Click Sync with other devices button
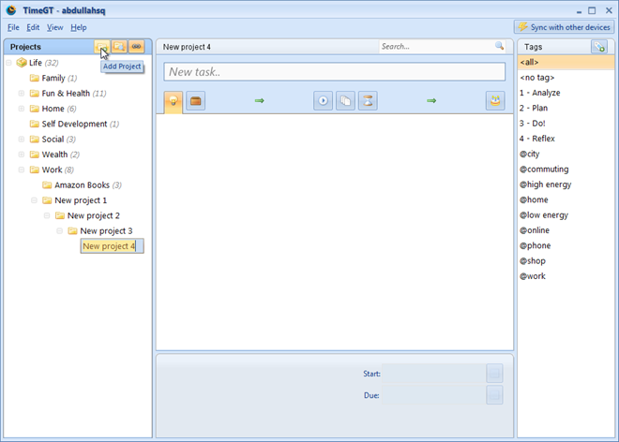Viewport: 619px width, 442px height. [564, 27]
